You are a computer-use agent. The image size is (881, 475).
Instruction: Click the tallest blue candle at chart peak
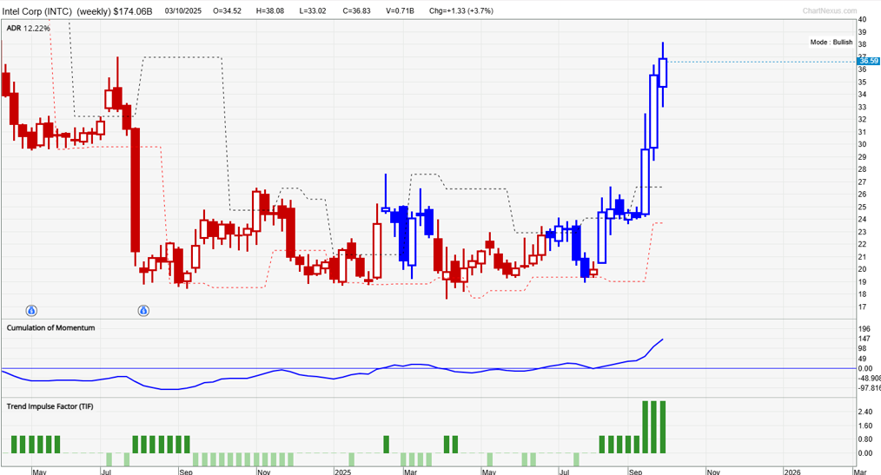(663, 73)
